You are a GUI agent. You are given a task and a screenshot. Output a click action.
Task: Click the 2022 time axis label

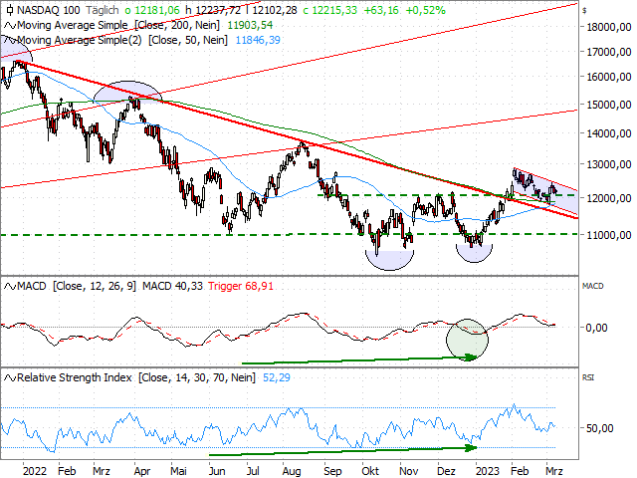pyautogui.click(x=35, y=471)
